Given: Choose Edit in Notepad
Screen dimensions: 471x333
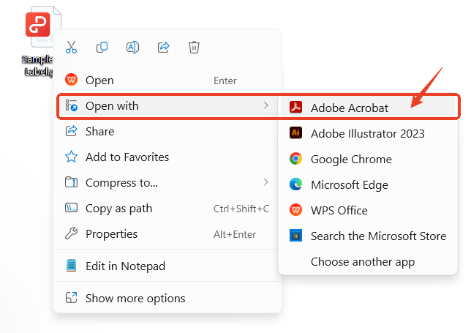Looking at the screenshot, I should tap(167, 266).
